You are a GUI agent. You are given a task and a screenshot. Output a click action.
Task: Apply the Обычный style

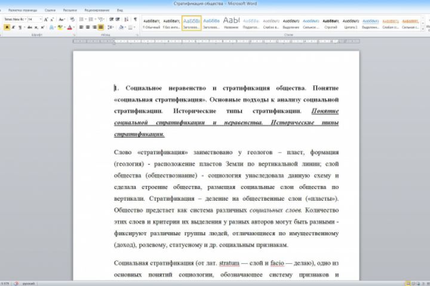click(x=152, y=23)
